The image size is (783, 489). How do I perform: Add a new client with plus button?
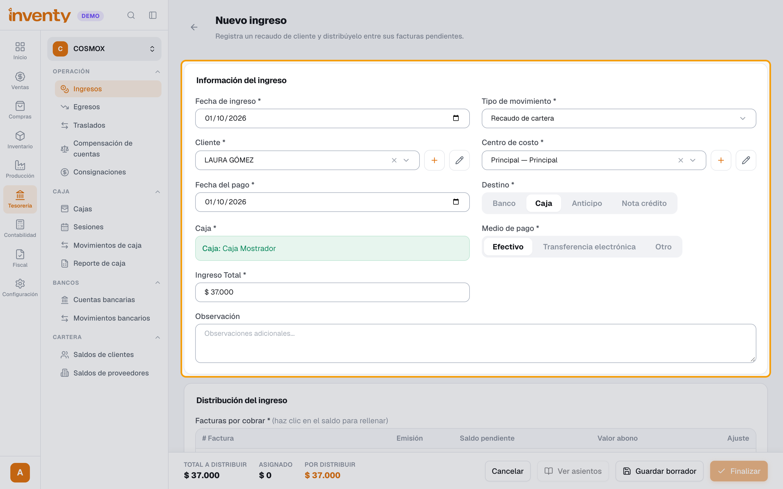(434, 160)
